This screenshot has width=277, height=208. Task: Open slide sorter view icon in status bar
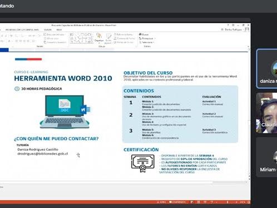199,202
